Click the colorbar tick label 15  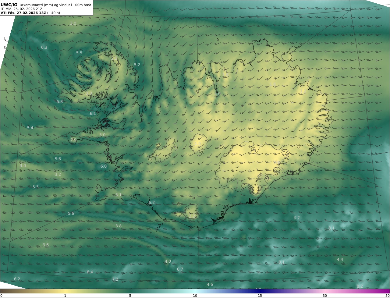[x=260, y=296]
